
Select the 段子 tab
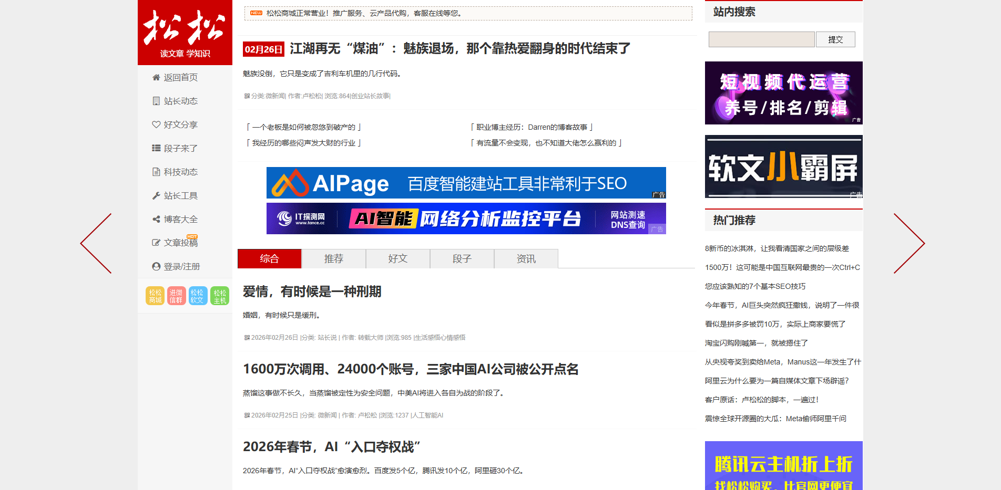(x=462, y=259)
